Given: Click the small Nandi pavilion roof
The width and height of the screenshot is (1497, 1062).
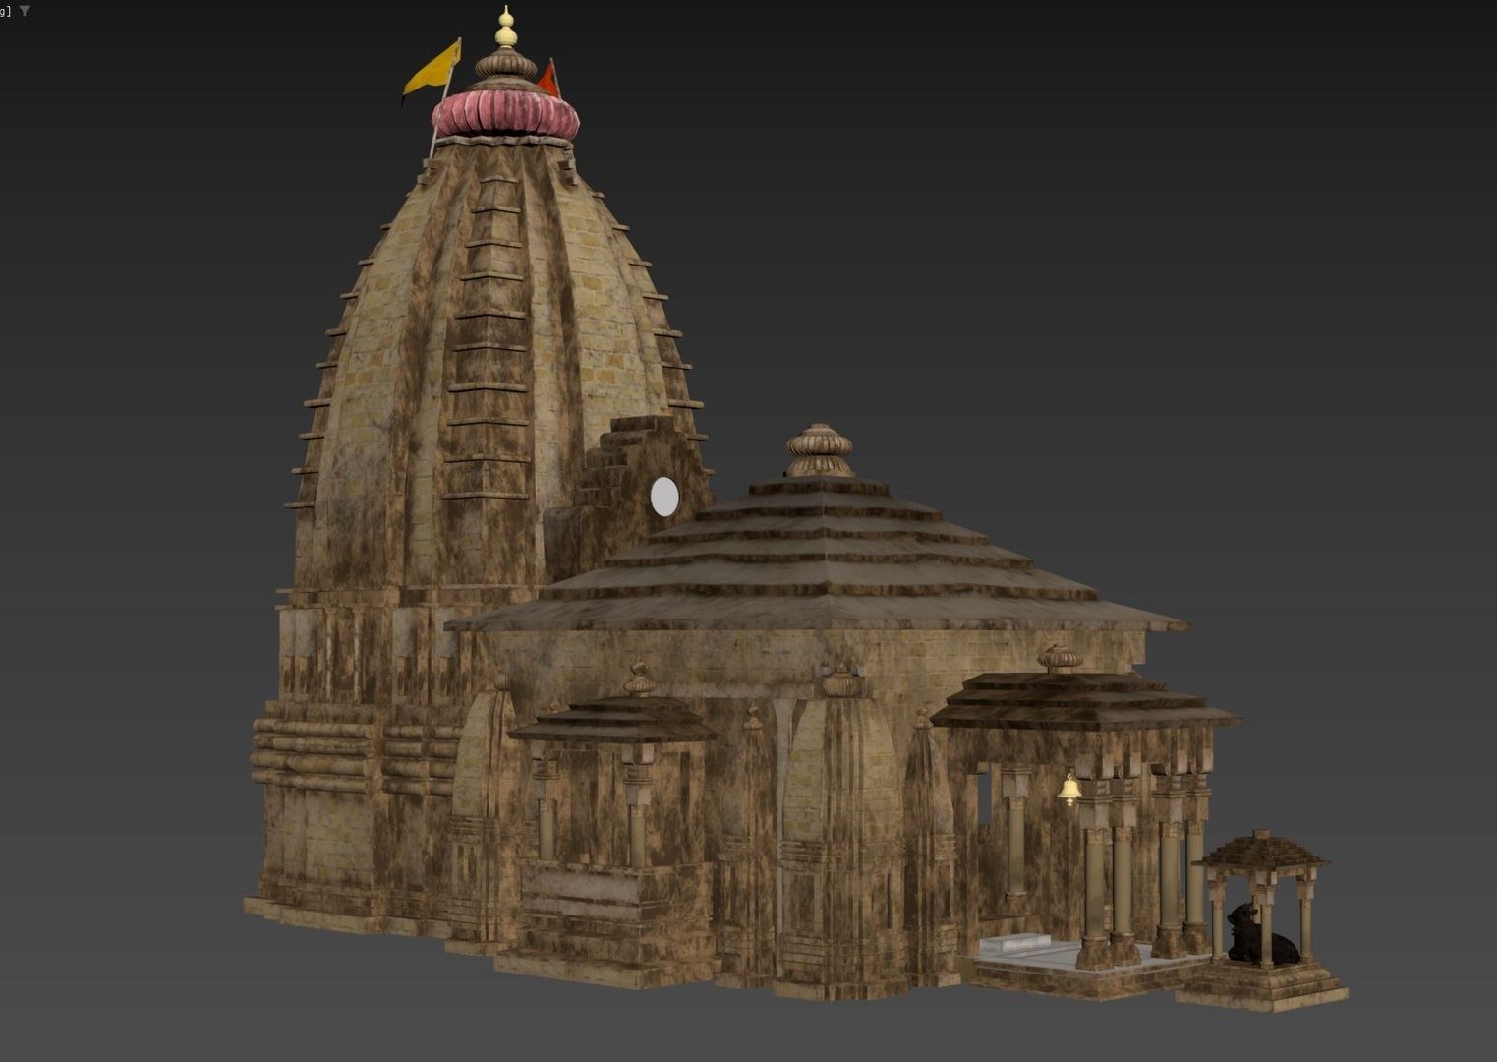Looking at the screenshot, I should (1260, 850).
